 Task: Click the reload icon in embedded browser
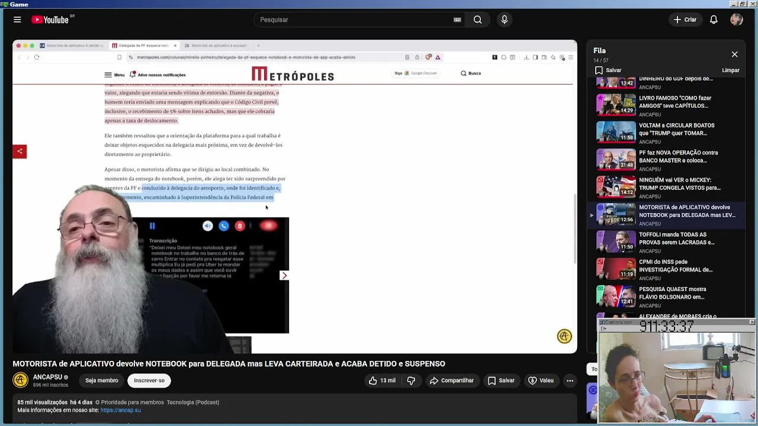point(37,57)
